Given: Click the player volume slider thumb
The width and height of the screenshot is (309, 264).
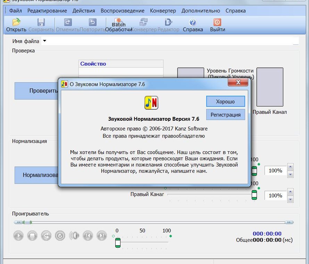Looking at the screenshot, I should click(x=118, y=243).
